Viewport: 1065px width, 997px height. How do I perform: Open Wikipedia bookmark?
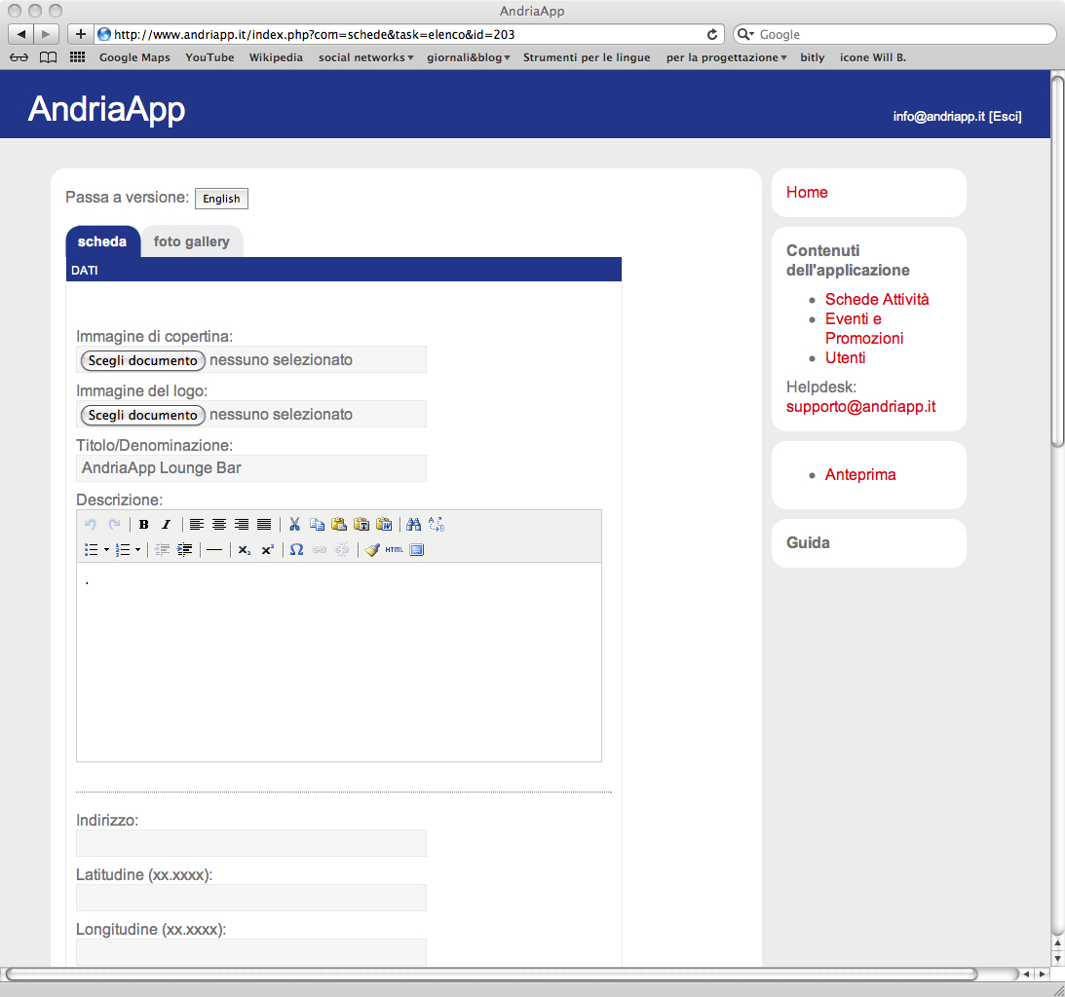[276, 57]
